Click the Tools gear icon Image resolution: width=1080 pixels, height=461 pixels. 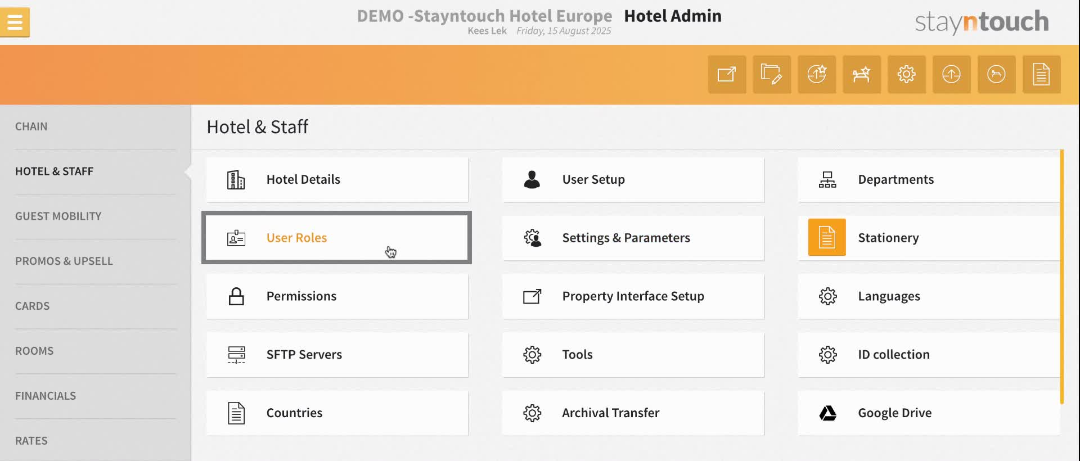[x=532, y=355]
